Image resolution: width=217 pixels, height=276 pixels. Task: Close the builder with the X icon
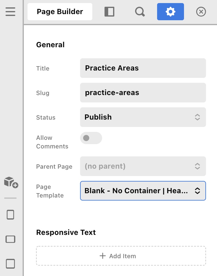(201, 12)
